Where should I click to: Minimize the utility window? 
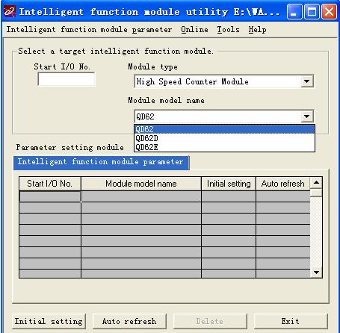click(294, 12)
